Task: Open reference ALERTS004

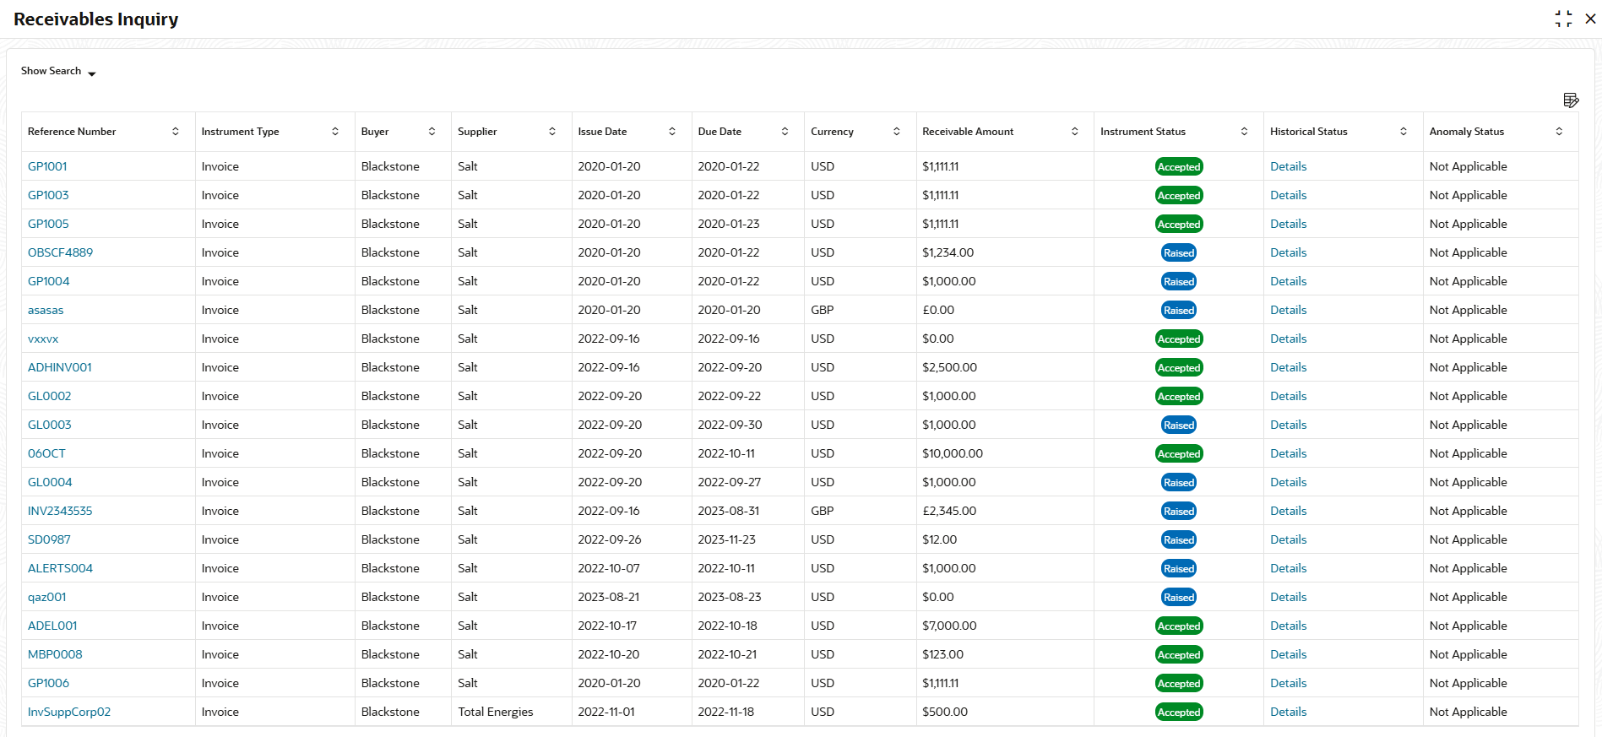Action: (60, 568)
